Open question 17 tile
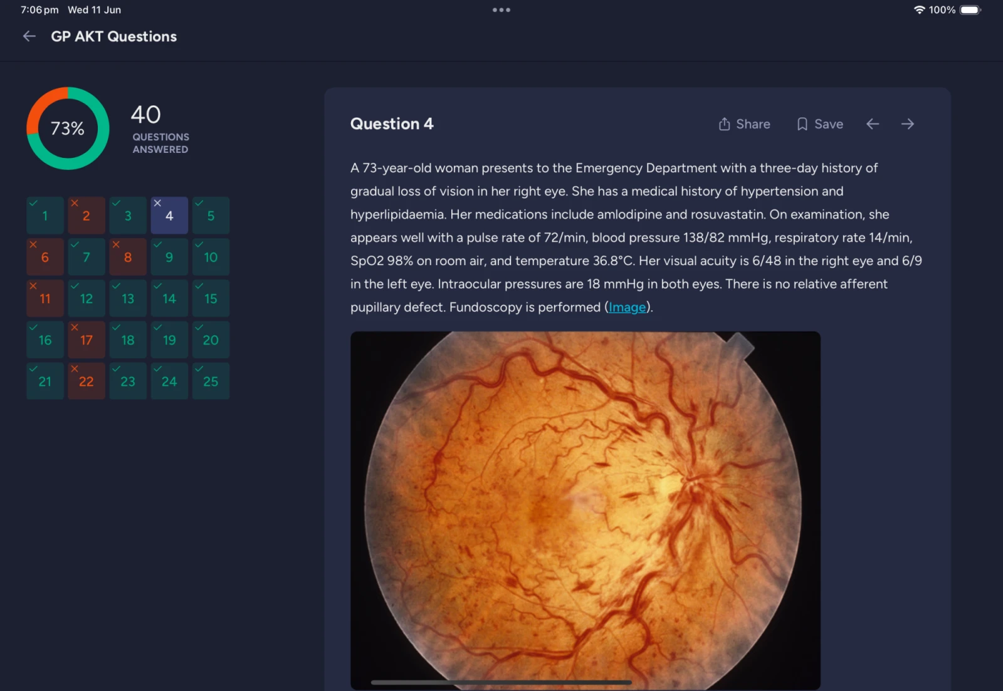Image resolution: width=1003 pixels, height=691 pixels. (87, 340)
